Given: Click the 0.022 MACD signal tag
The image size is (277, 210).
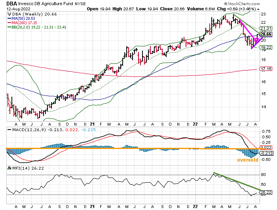Looking at the screenshot, I should coord(266,147).
